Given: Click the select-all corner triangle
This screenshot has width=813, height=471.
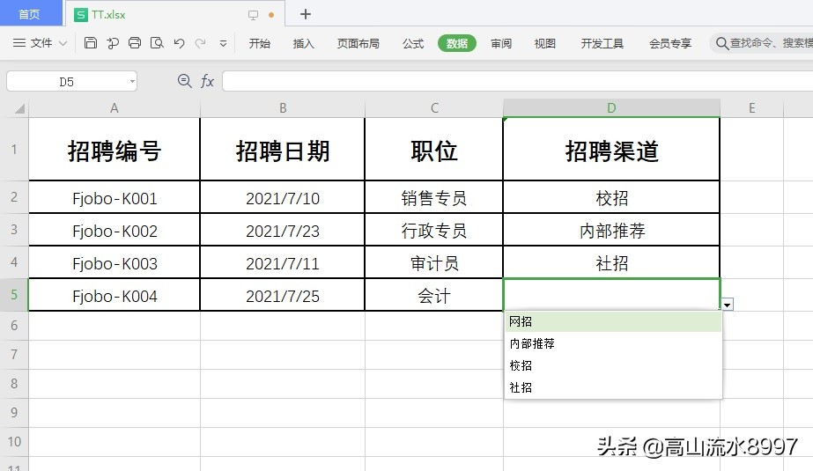Looking at the screenshot, I should 19,108.
